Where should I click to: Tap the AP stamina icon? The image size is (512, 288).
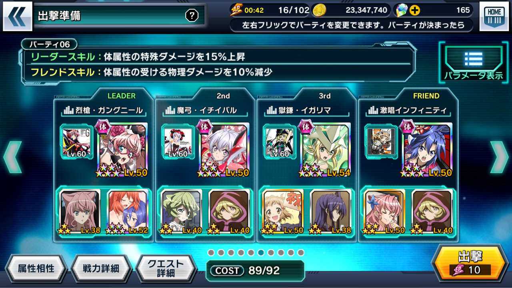pos(236,10)
